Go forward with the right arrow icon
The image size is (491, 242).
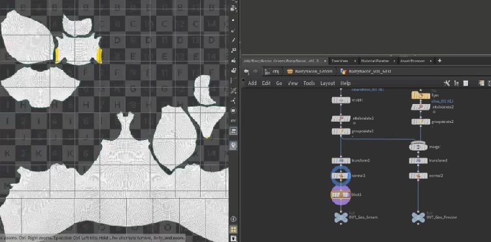coord(256,71)
